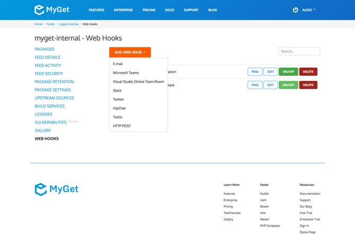Delete the first web hook

click(x=308, y=71)
